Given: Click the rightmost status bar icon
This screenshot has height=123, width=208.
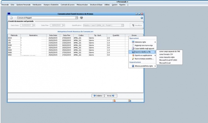Looking at the screenshot, I should 130,100.
